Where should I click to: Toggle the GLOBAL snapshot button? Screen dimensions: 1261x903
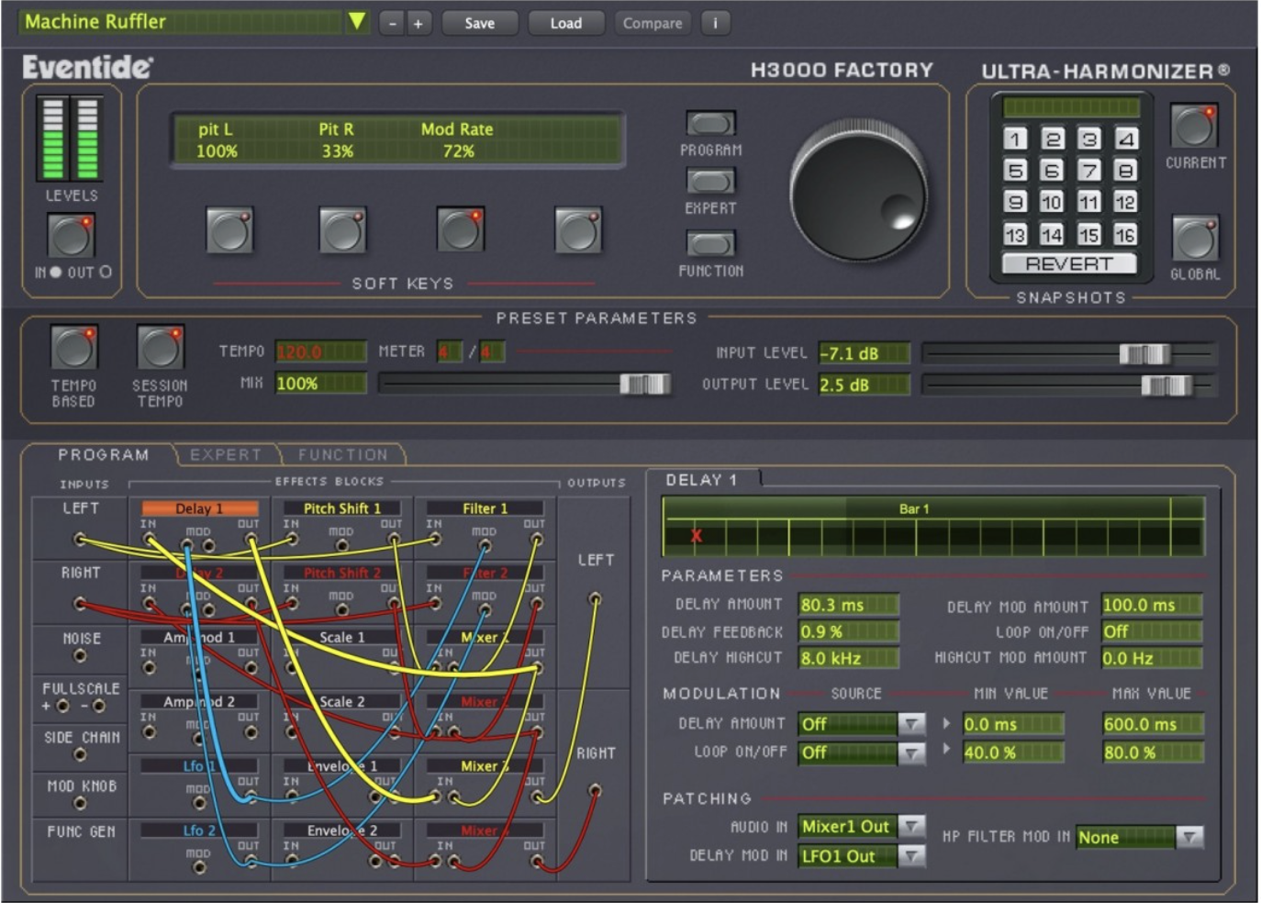pyautogui.click(x=1195, y=239)
